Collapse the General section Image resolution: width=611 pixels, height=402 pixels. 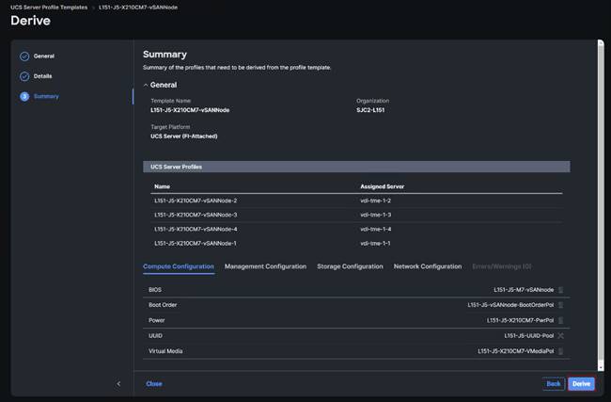click(x=146, y=85)
